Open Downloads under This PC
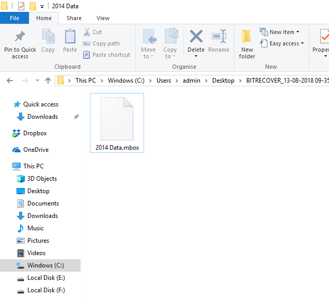 click(x=42, y=216)
